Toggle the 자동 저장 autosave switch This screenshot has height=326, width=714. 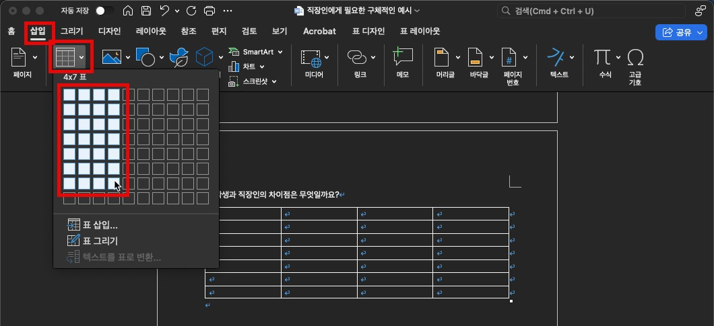pyautogui.click(x=104, y=11)
